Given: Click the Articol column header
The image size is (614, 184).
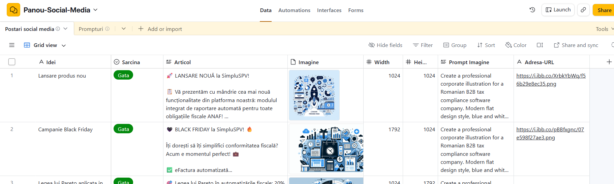Looking at the screenshot, I should pos(225,62).
